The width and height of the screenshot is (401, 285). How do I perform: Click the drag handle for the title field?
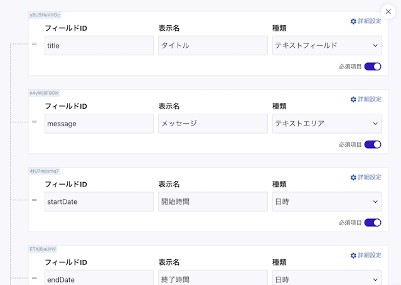tap(35, 45)
